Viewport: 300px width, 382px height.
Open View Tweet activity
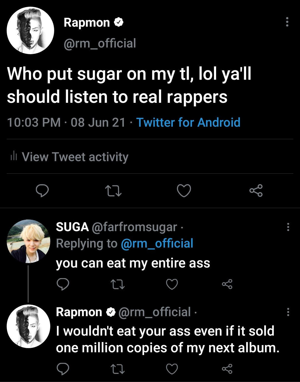click(75, 157)
